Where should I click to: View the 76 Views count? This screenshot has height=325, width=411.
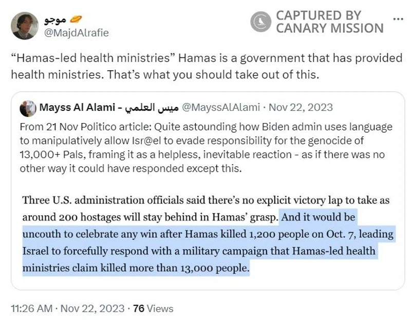tap(153, 309)
